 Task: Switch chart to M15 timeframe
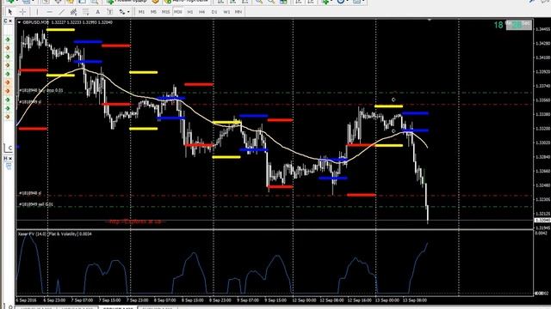165,12
